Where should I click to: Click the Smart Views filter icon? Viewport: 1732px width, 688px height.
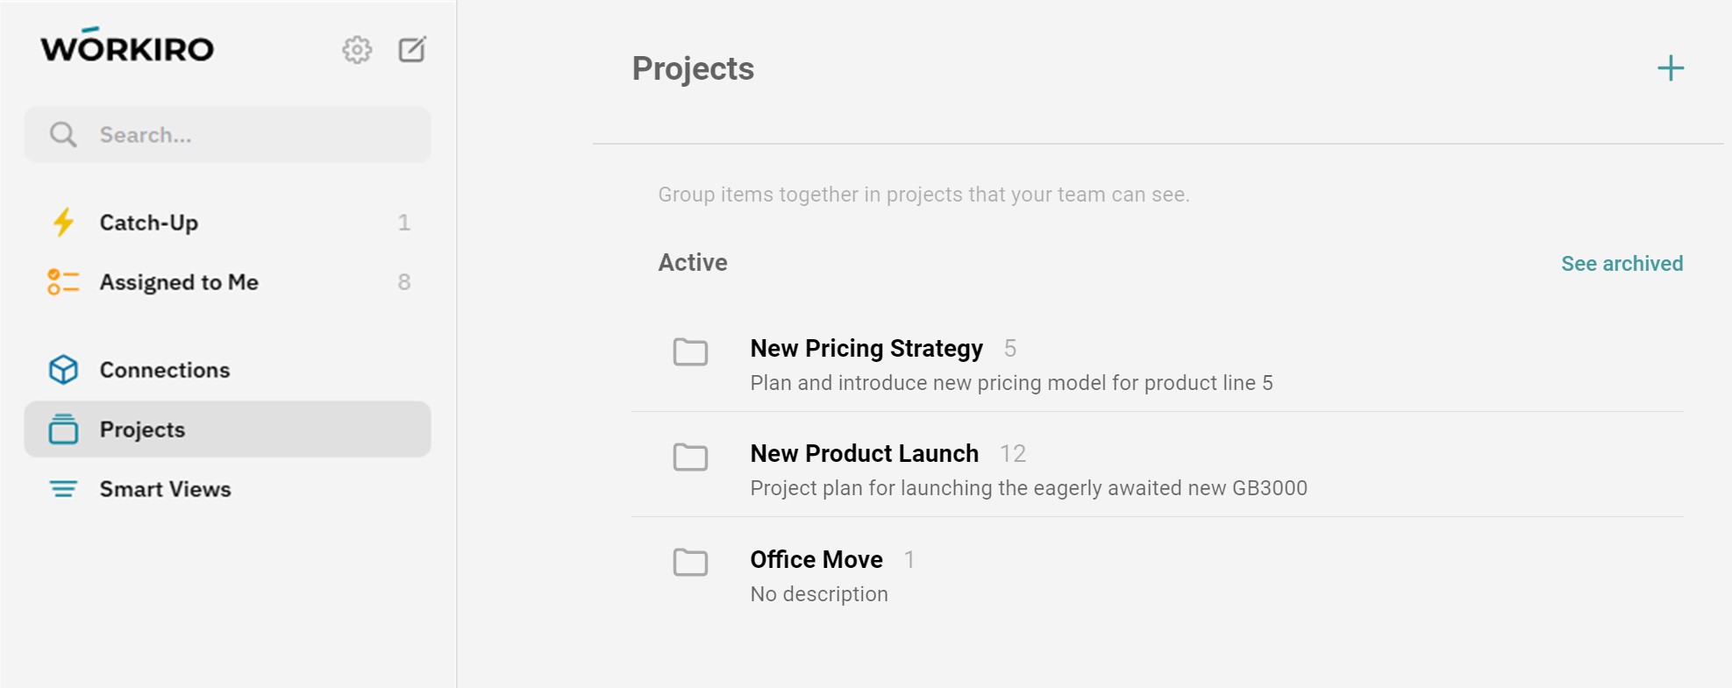pos(63,489)
